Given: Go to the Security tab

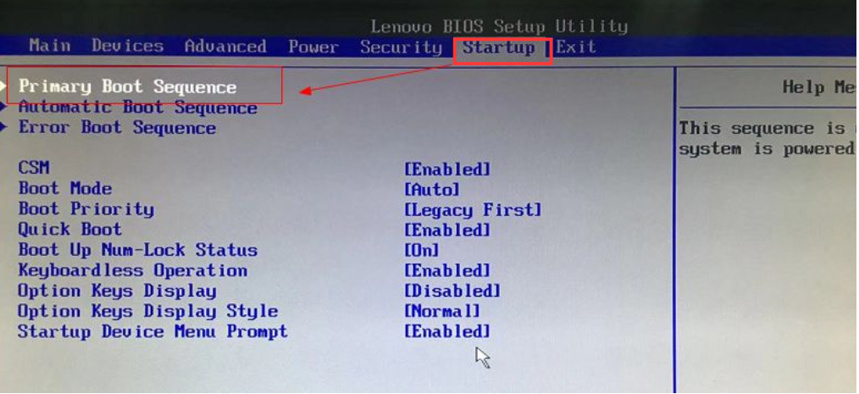Looking at the screenshot, I should point(401,47).
